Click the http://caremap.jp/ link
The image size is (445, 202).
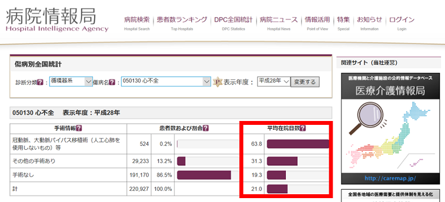point(390,179)
